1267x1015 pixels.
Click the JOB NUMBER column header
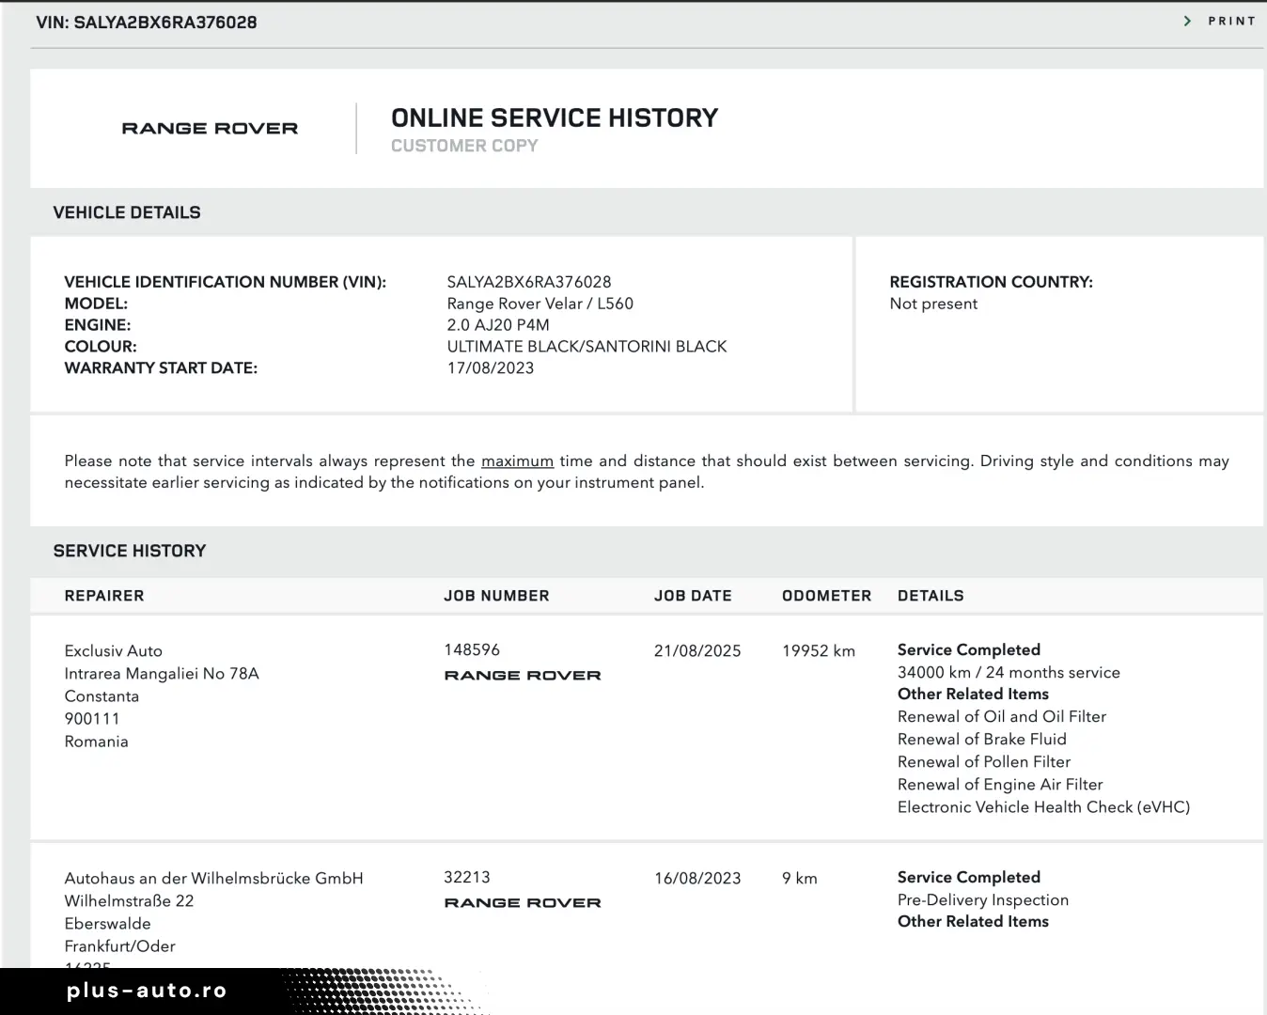pos(496,596)
